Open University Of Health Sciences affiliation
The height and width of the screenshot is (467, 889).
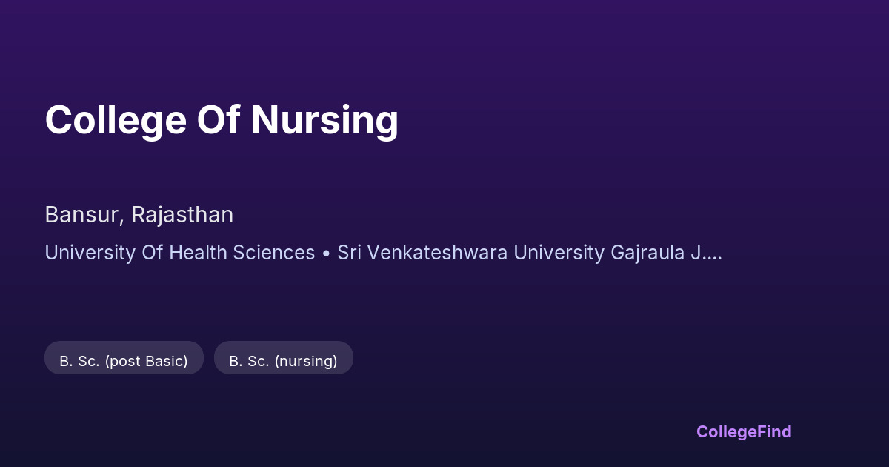(x=180, y=253)
